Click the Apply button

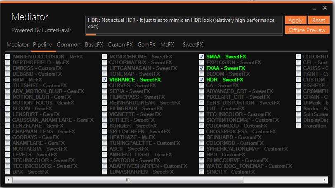(x=295, y=20)
